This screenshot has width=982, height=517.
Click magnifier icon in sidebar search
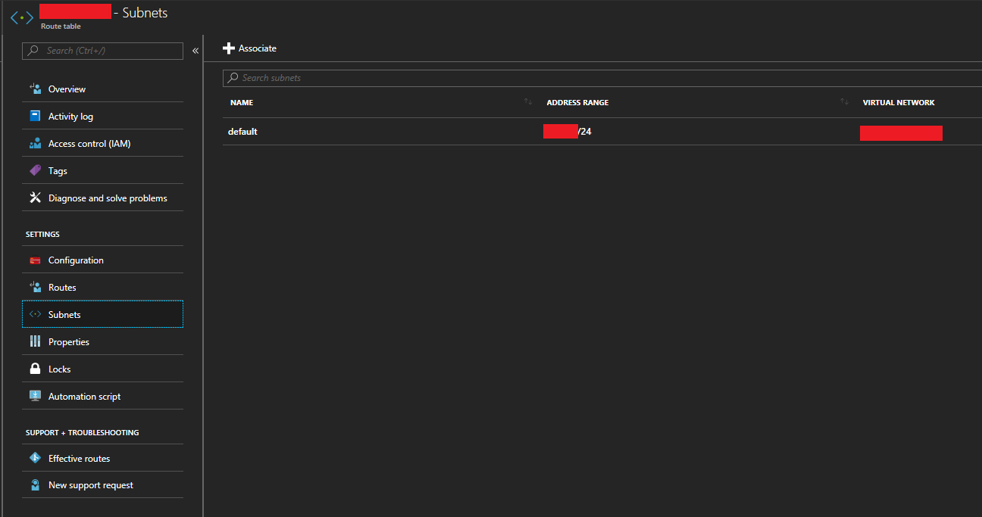coord(34,51)
